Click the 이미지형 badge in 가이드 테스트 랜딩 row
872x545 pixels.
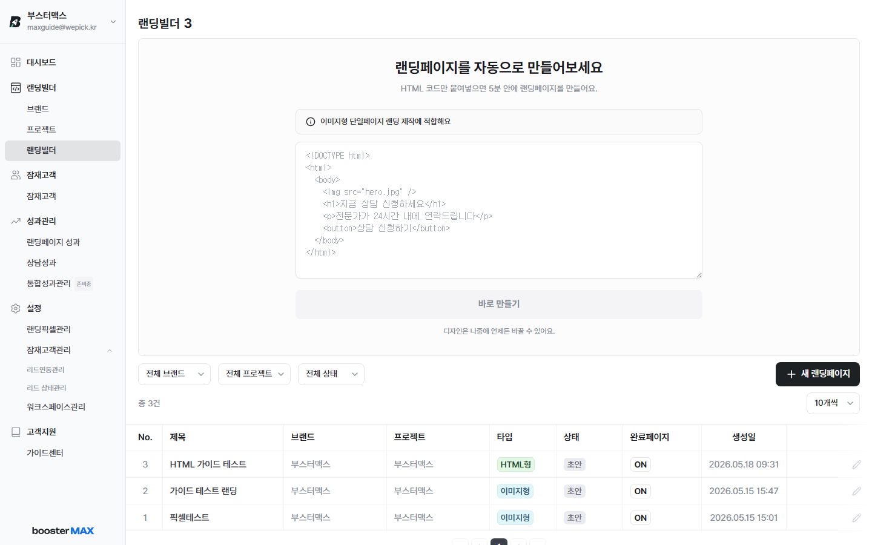coord(515,491)
